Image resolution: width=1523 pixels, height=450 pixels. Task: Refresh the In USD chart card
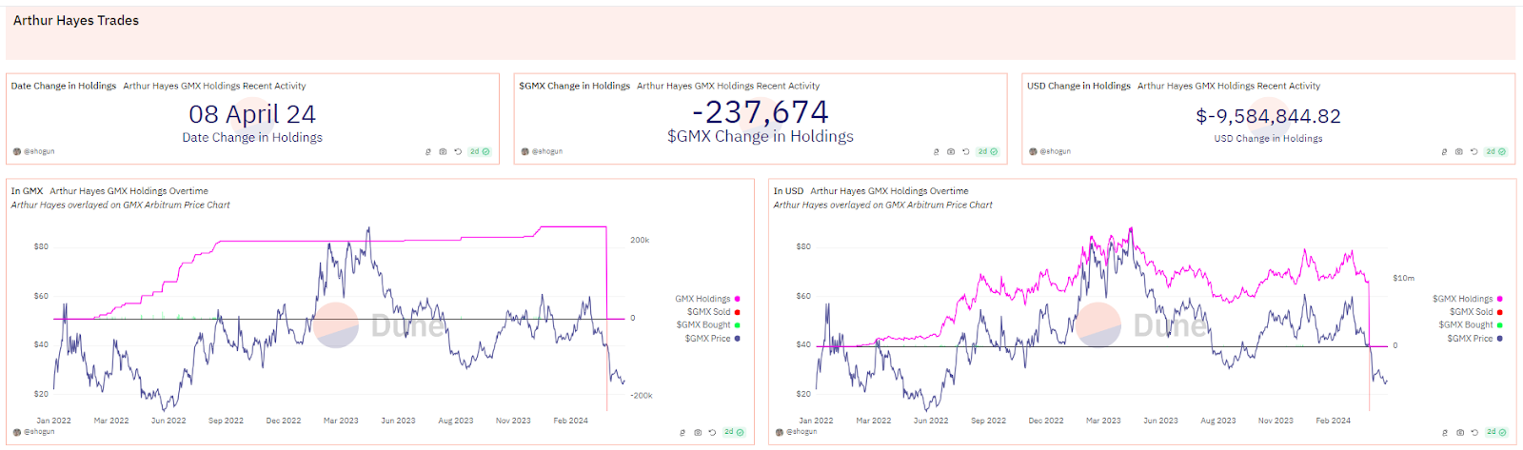coord(1474,432)
